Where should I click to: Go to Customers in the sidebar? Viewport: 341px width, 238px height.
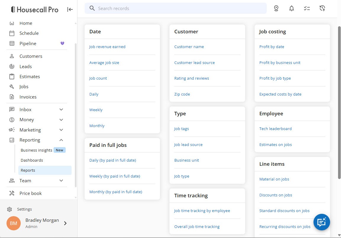pos(31,56)
